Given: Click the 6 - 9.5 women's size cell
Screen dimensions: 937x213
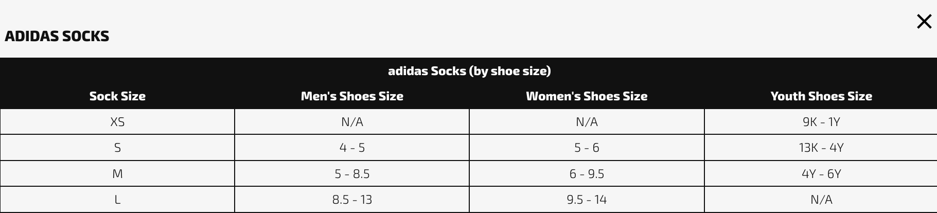Looking at the screenshot, I should (x=586, y=174).
